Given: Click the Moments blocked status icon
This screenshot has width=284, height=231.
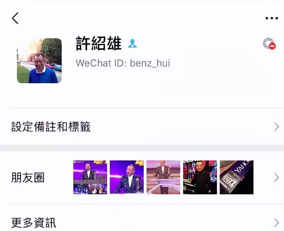Looking at the screenshot, I should pyautogui.click(x=269, y=44).
